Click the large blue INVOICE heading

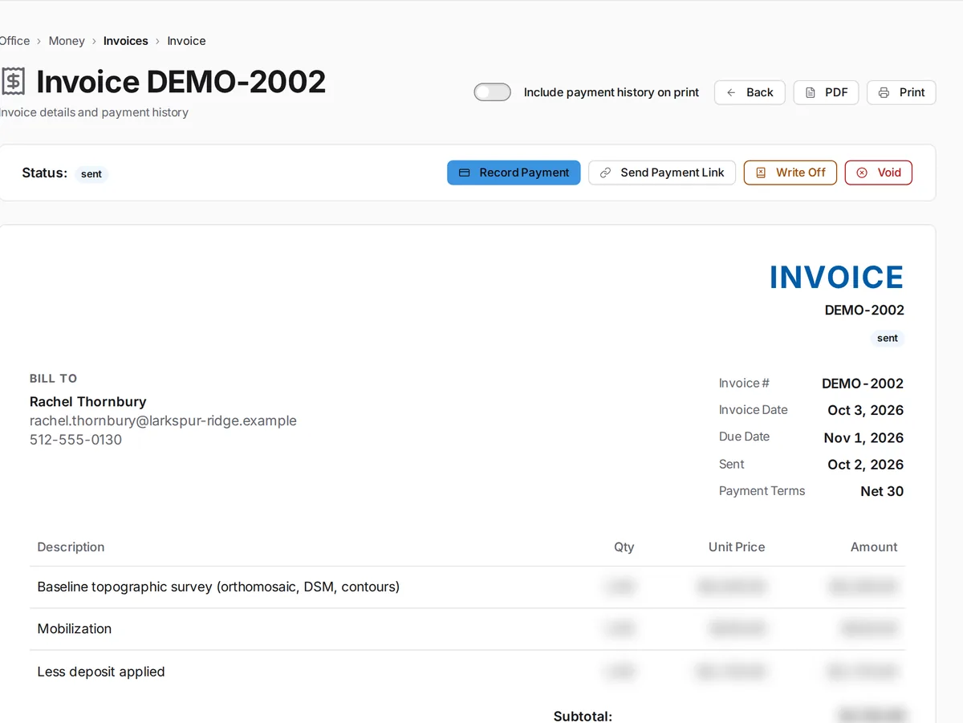[x=836, y=278]
